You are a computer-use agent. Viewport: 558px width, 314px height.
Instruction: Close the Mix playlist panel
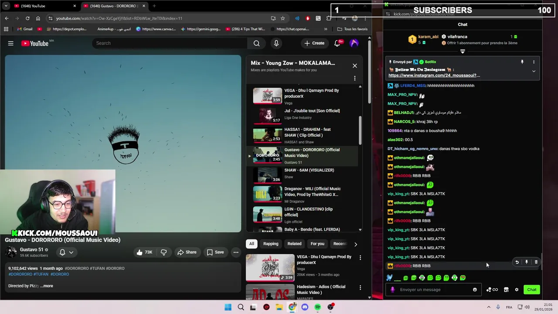[355, 66]
